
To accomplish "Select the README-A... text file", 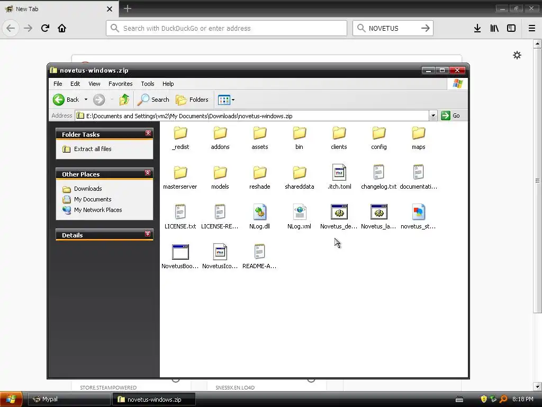I will (x=259, y=257).
